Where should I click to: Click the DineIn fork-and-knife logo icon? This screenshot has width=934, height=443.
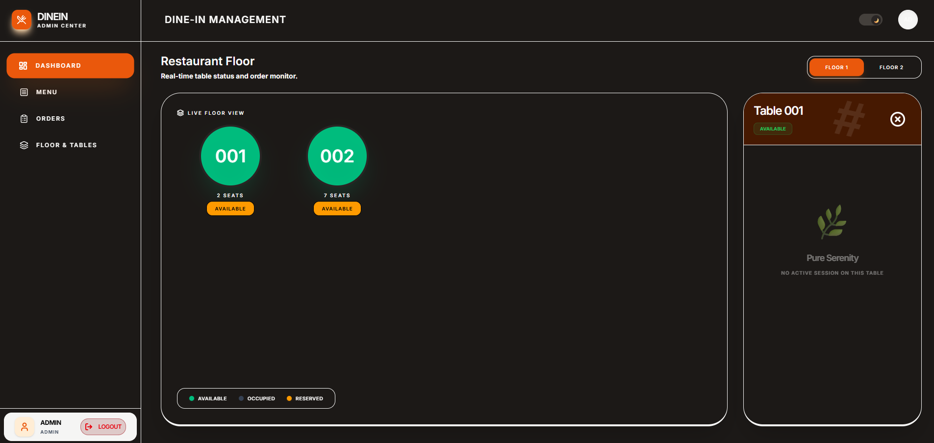22,20
